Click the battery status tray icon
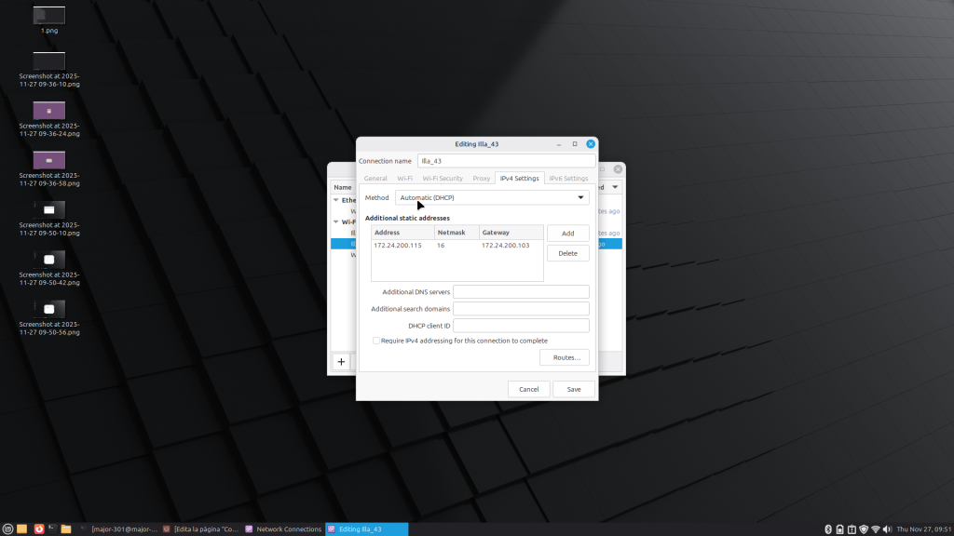The height and width of the screenshot is (536, 954). click(x=839, y=529)
